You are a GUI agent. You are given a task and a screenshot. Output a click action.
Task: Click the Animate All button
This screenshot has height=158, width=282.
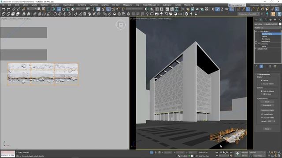pos(267,105)
